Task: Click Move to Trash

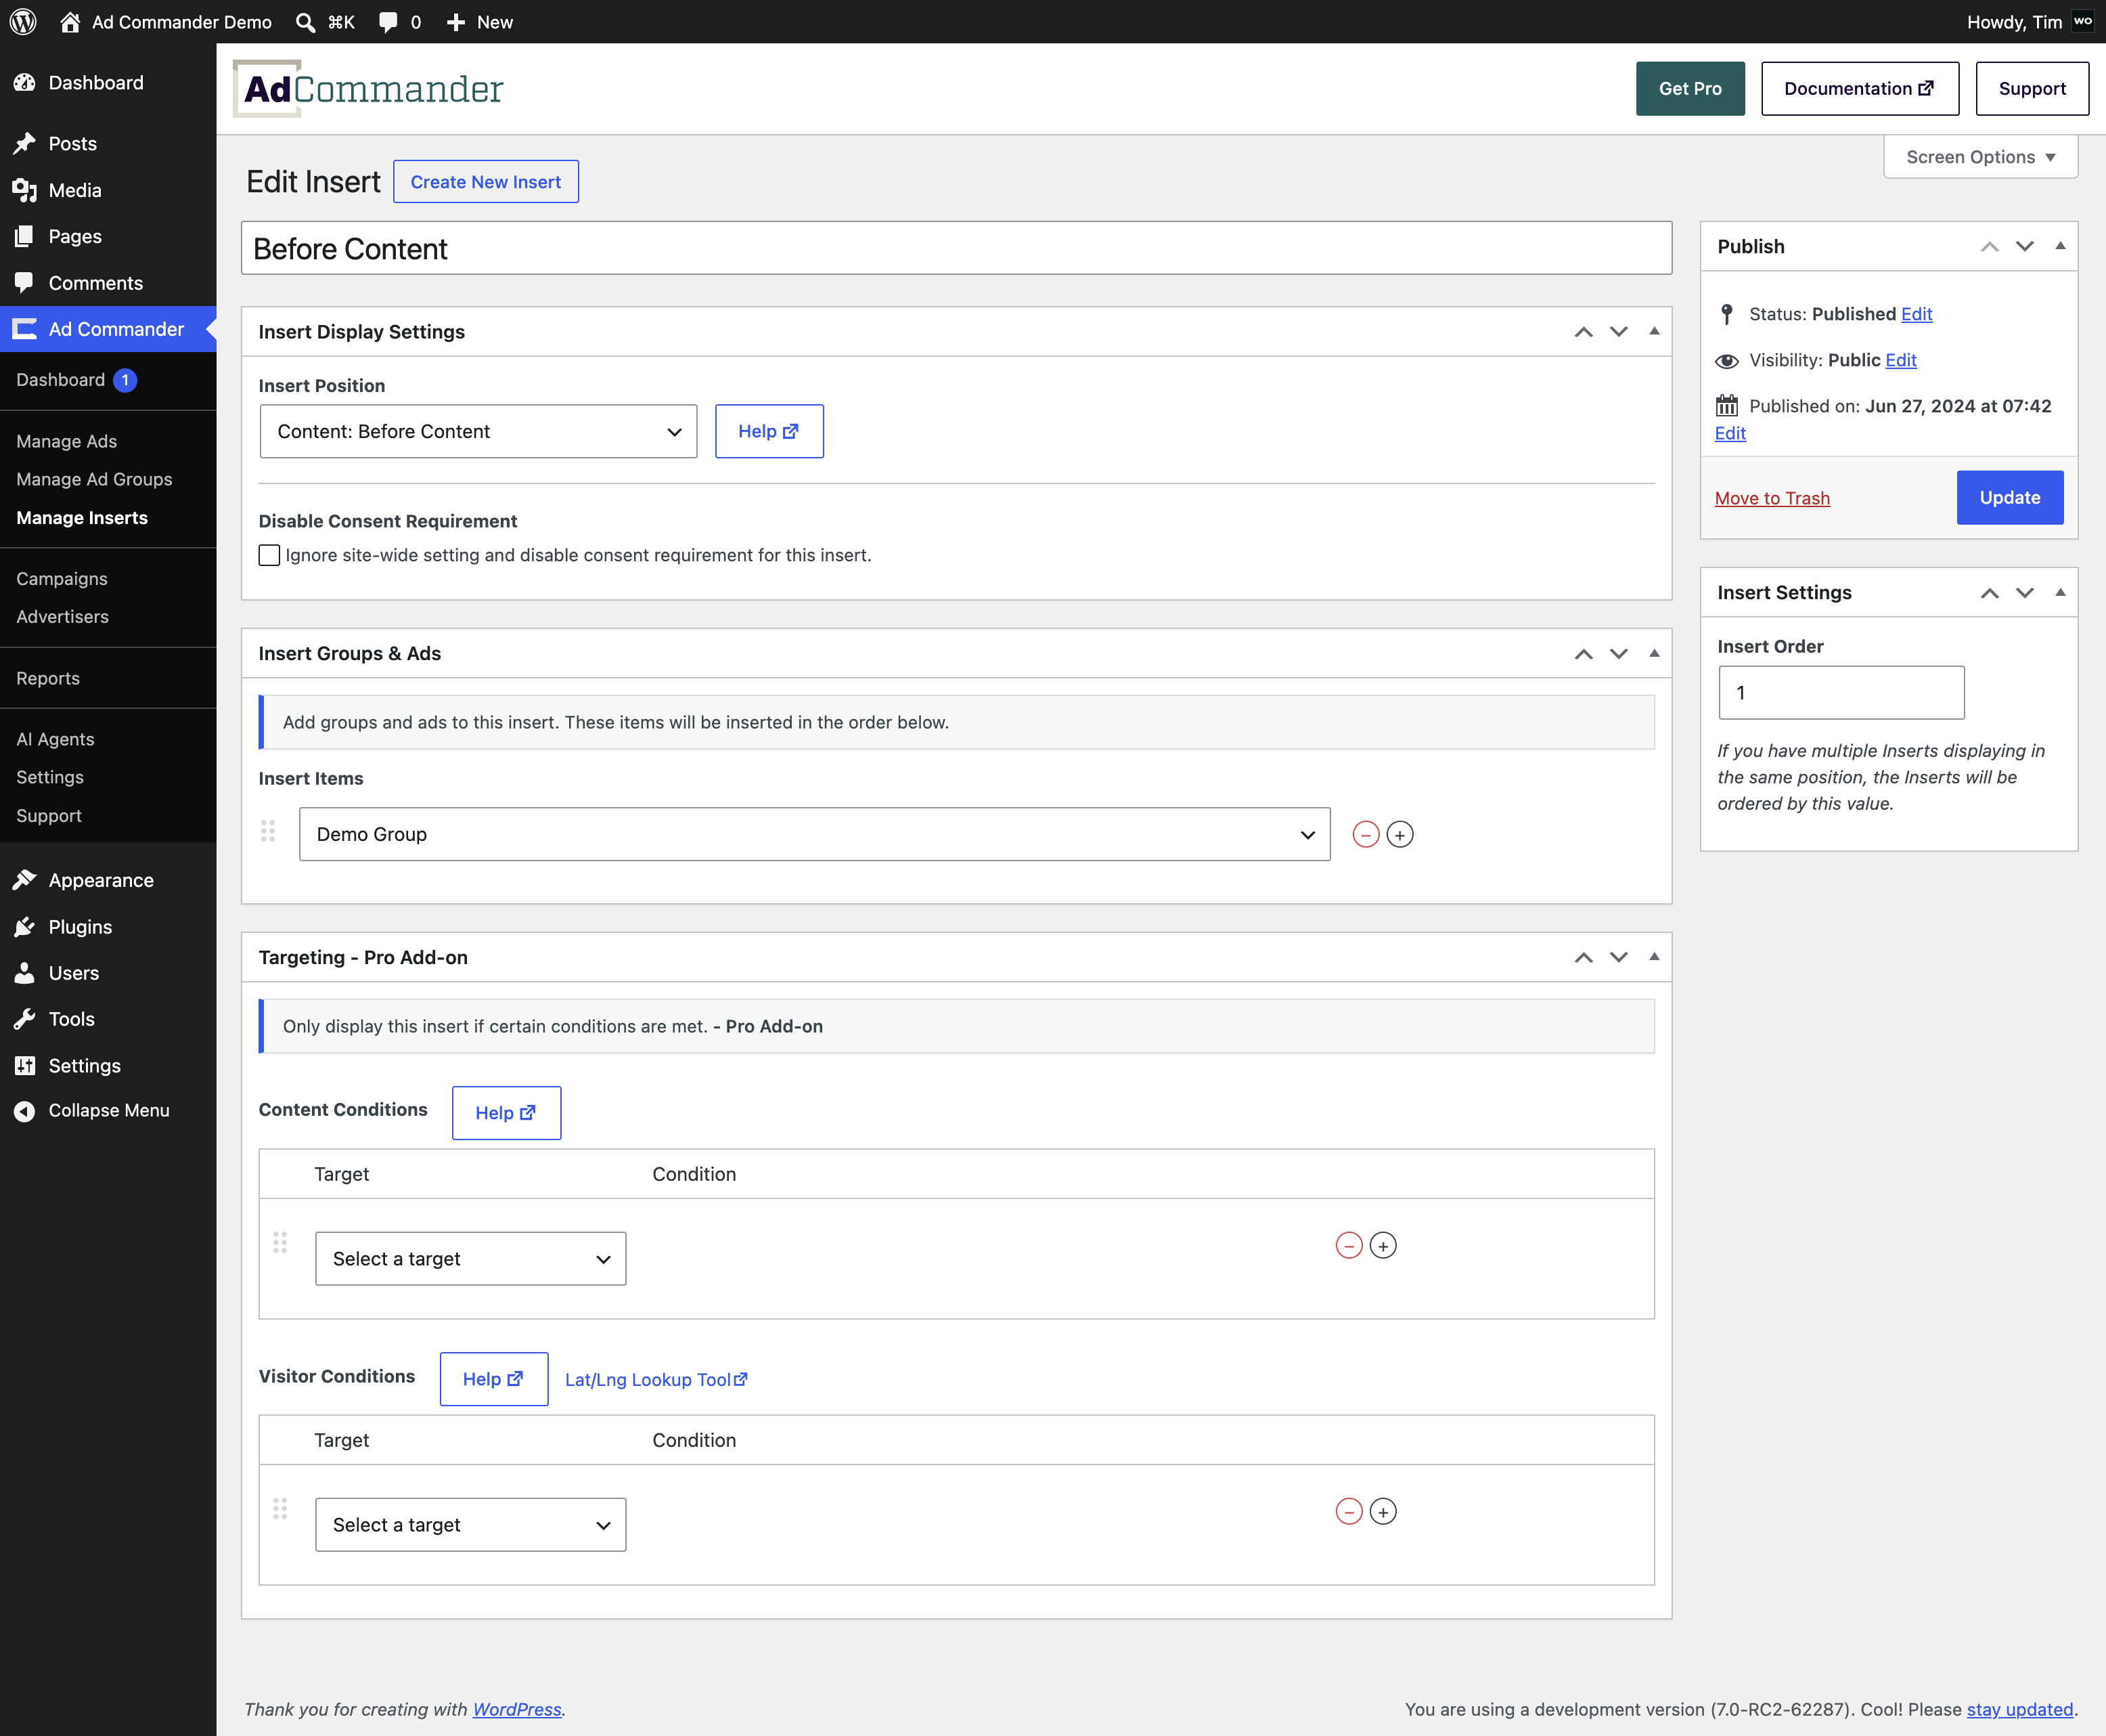Action: pyautogui.click(x=1772, y=498)
